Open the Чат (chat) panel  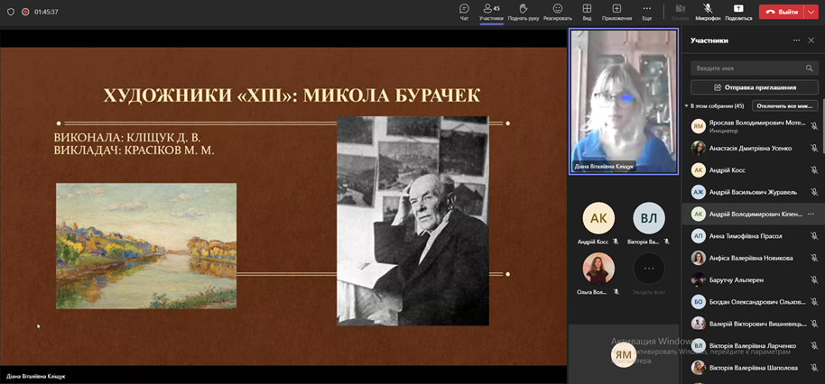coord(464,11)
